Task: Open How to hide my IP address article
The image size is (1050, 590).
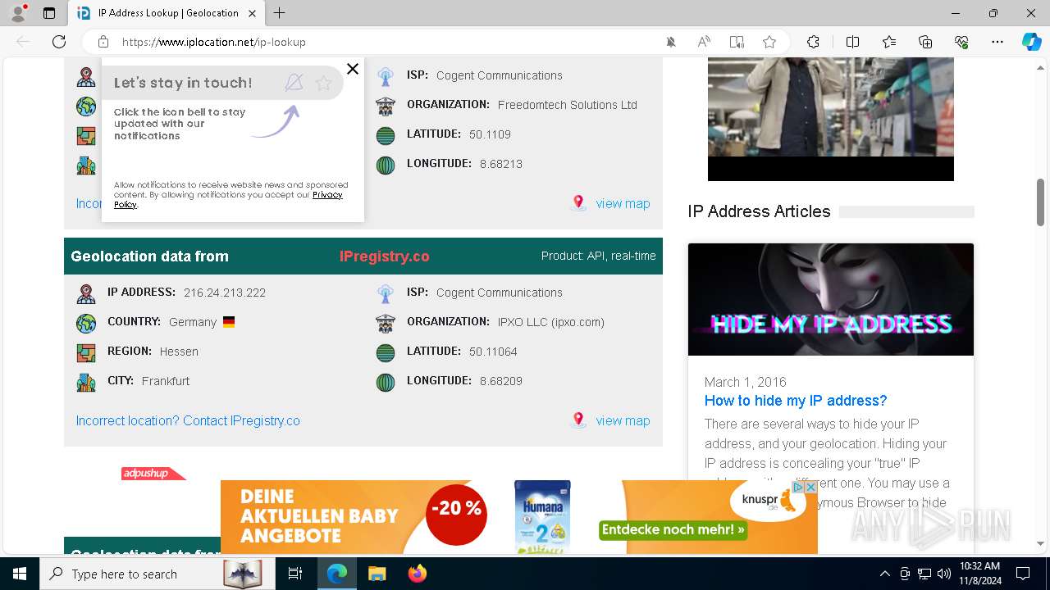Action: click(796, 401)
